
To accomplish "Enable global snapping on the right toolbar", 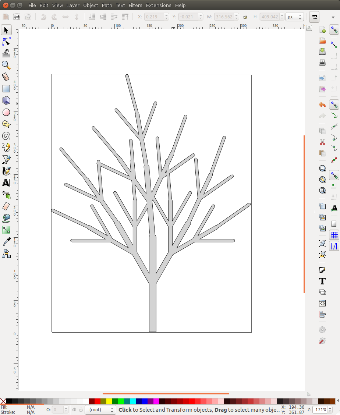I will pyautogui.click(x=334, y=30).
